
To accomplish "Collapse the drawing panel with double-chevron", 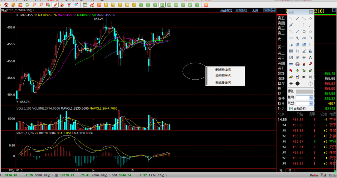I will 310,83.
